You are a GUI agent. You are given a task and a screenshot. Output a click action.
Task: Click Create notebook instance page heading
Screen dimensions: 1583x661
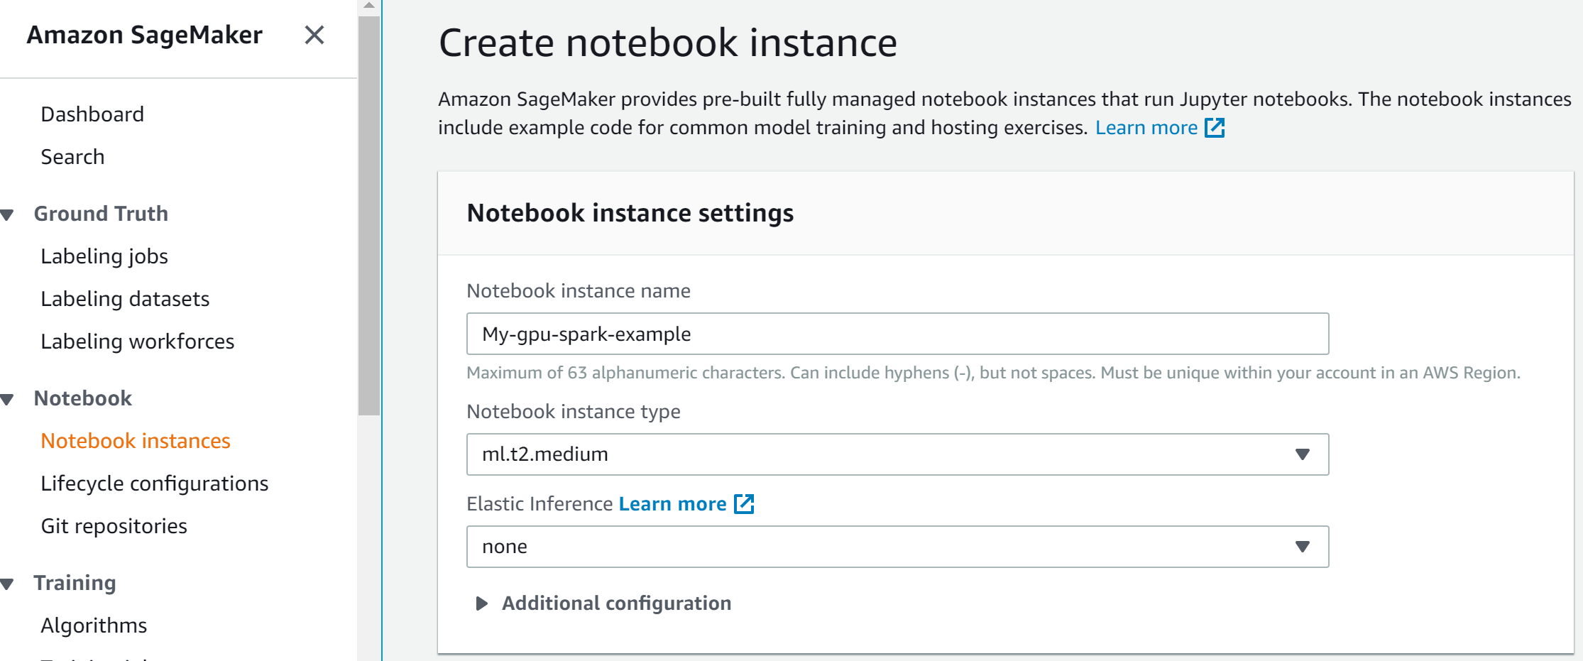668,43
